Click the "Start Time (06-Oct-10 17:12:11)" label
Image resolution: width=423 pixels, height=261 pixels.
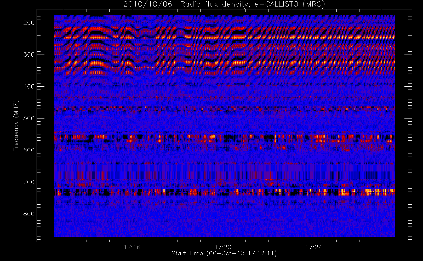[224, 253]
